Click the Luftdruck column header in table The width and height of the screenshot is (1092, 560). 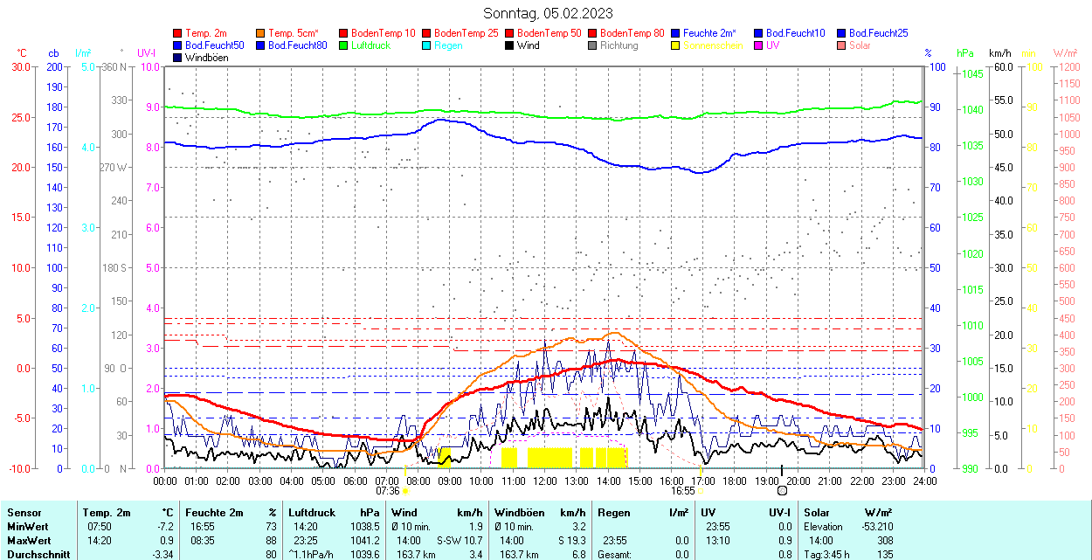[311, 513]
